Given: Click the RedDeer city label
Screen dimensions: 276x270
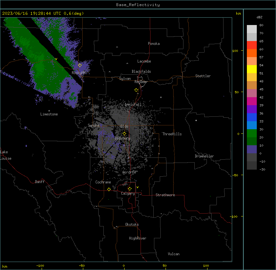Looking at the screenshot, I should (141, 82).
